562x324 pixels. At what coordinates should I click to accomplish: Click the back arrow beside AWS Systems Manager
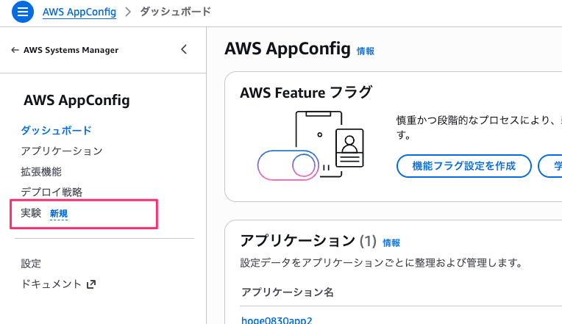pyautogui.click(x=15, y=50)
